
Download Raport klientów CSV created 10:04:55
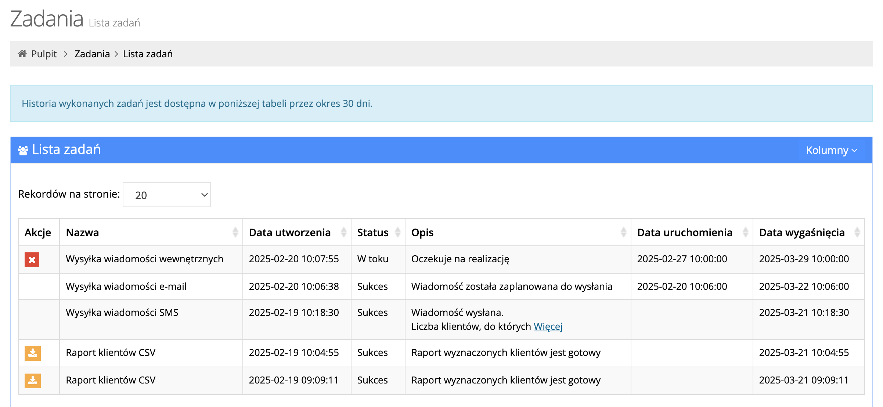tap(33, 353)
